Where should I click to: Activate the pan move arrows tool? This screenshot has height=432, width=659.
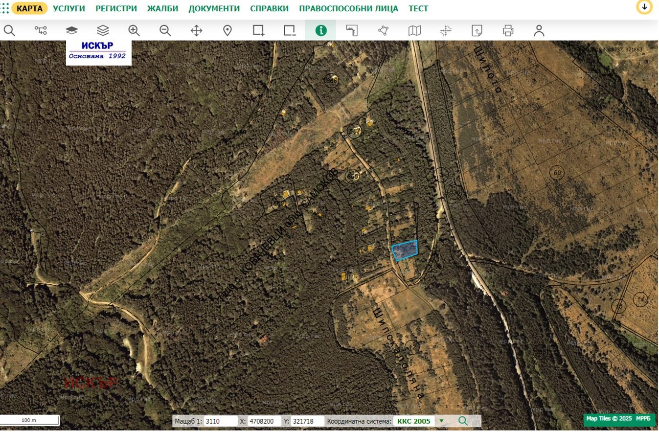coord(196,31)
